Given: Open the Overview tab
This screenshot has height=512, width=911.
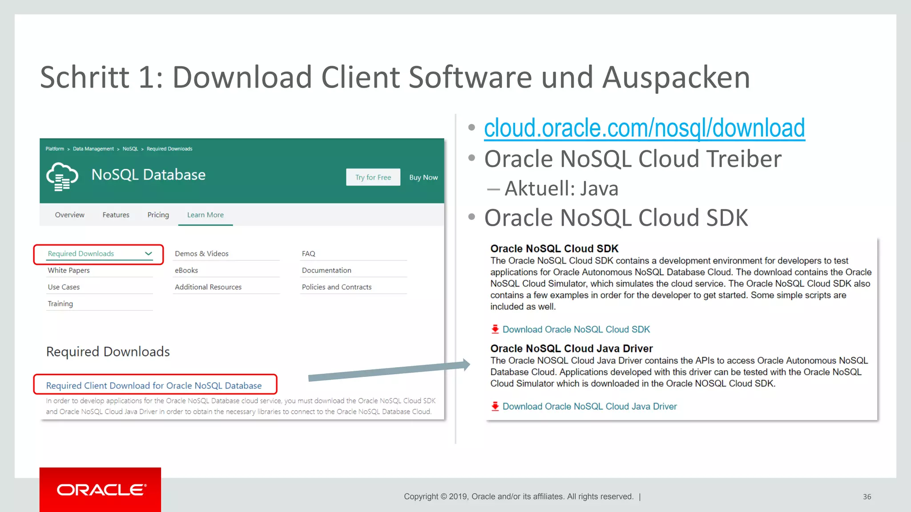Looking at the screenshot, I should point(70,215).
